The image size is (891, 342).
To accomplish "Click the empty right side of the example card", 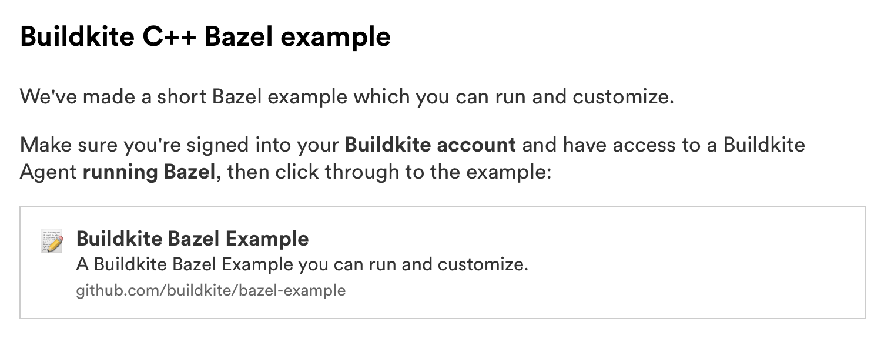I will pyautogui.click(x=705, y=263).
